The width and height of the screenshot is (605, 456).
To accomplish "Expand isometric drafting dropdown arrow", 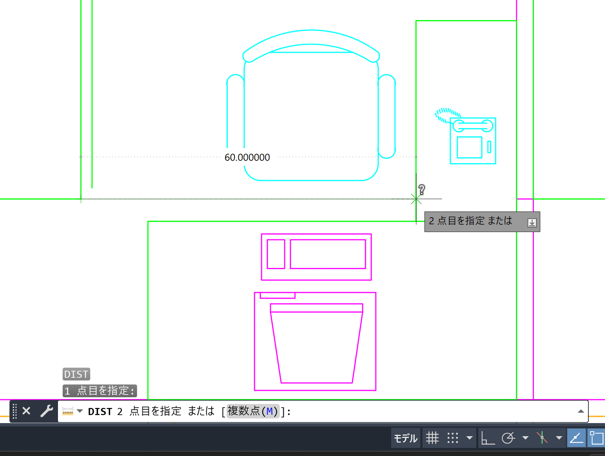I will [x=559, y=438].
